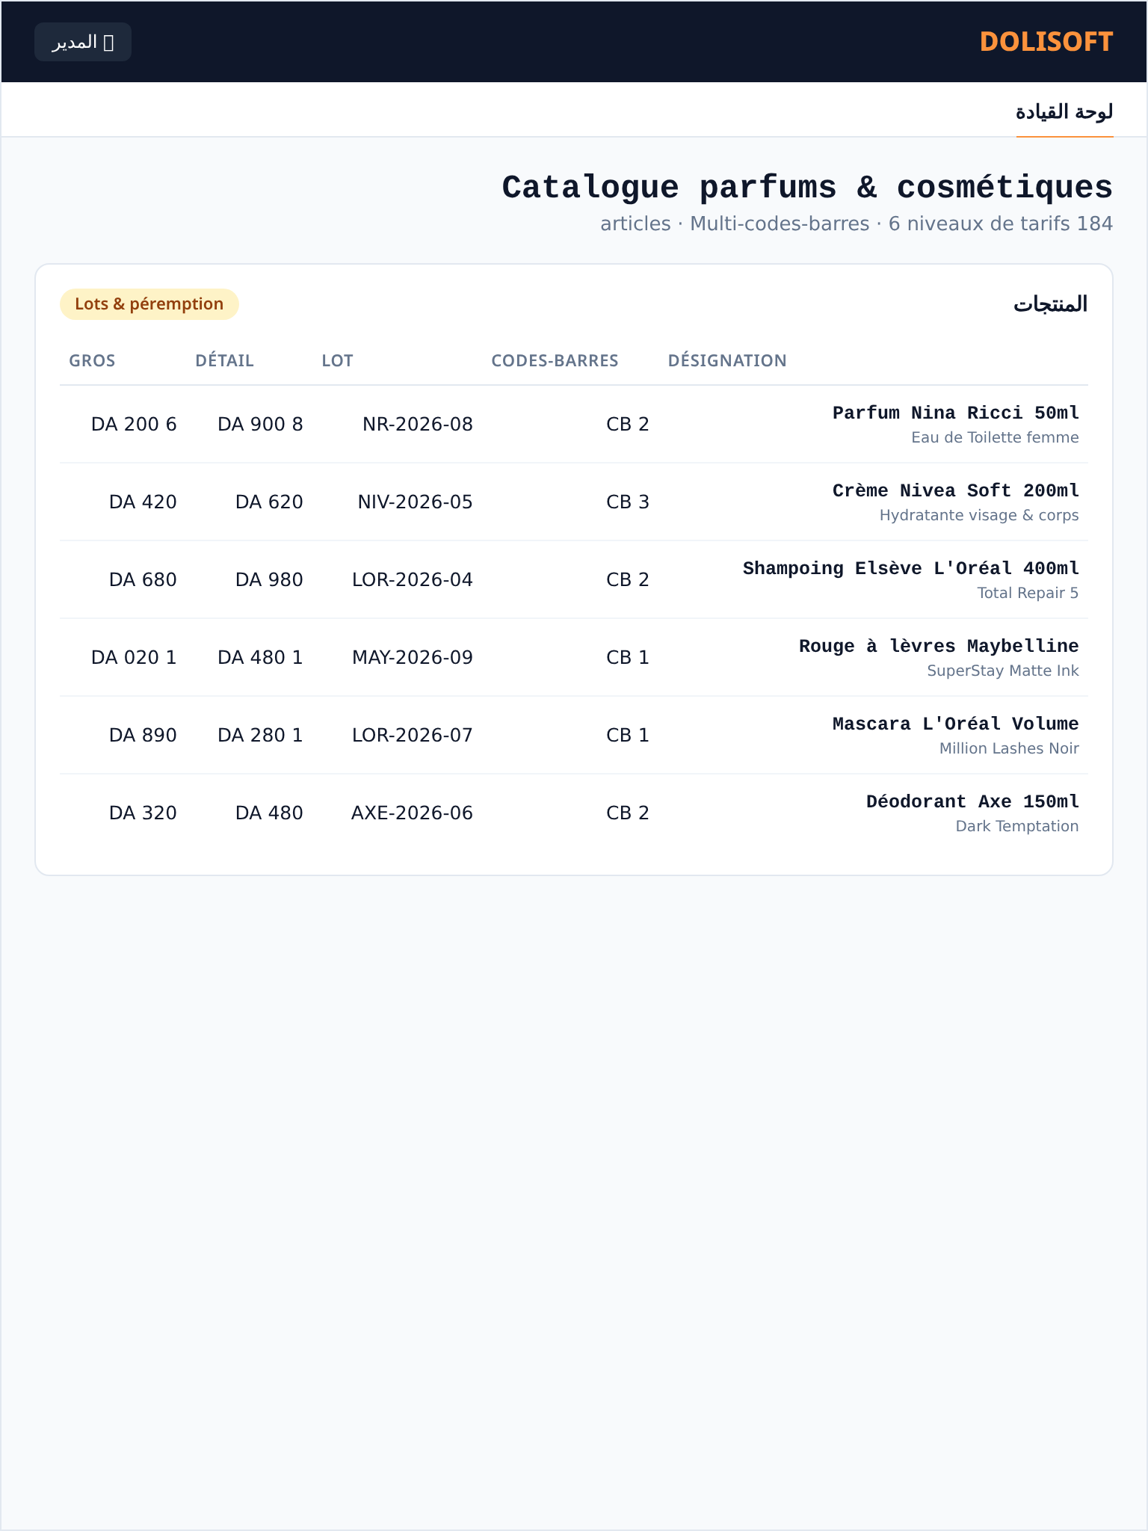Click lot number MAY-2026-09

point(413,658)
